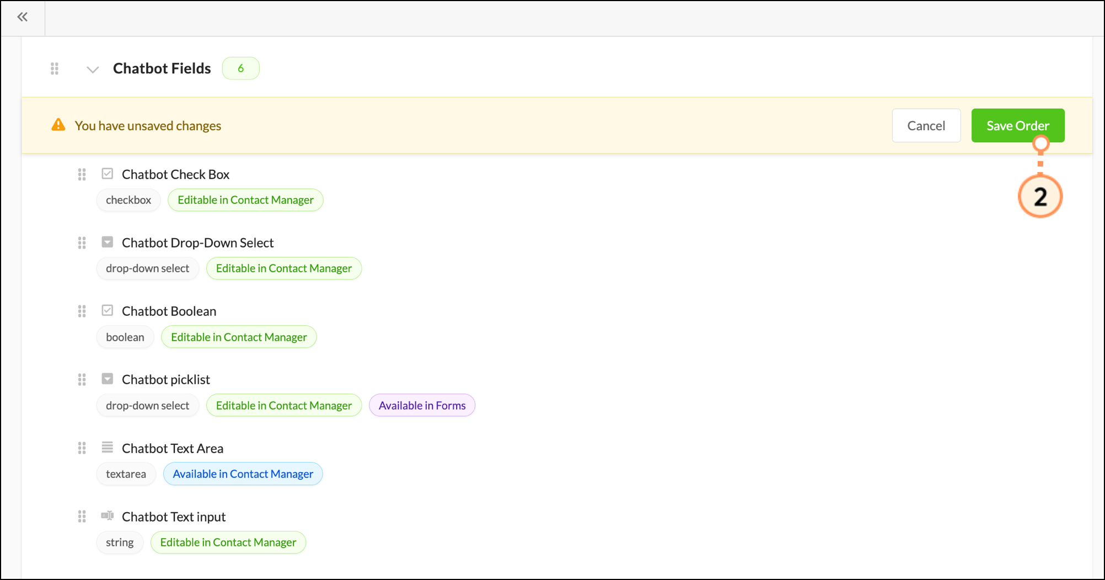Open the Chatbot Drop-Down Select field
Screen dimensions: 1105x580
click(197, 243)
